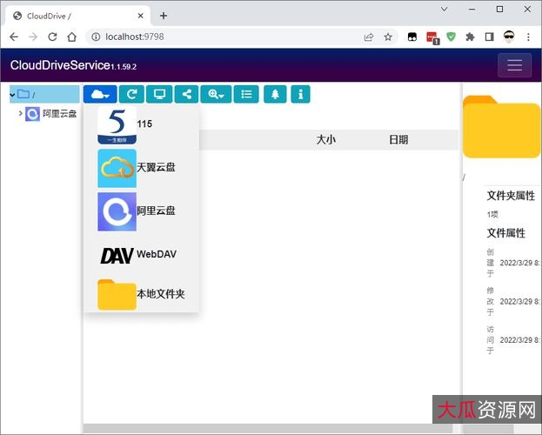Sort by the 日期 column header
Screen dimensions: 542x435
(398, 140)
